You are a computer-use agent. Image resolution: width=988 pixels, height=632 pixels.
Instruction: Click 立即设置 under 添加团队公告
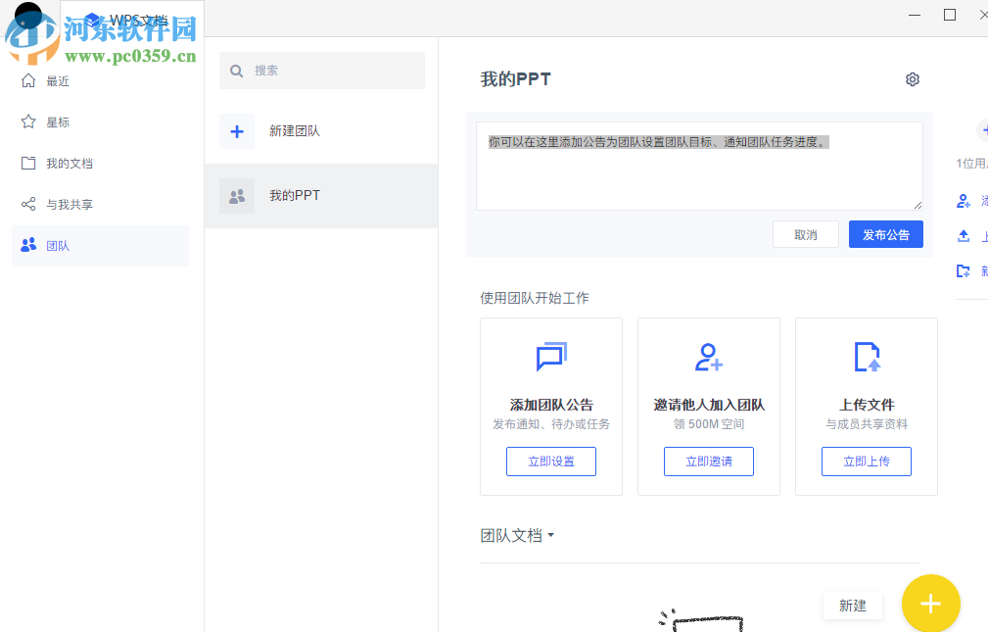point(550,461)
